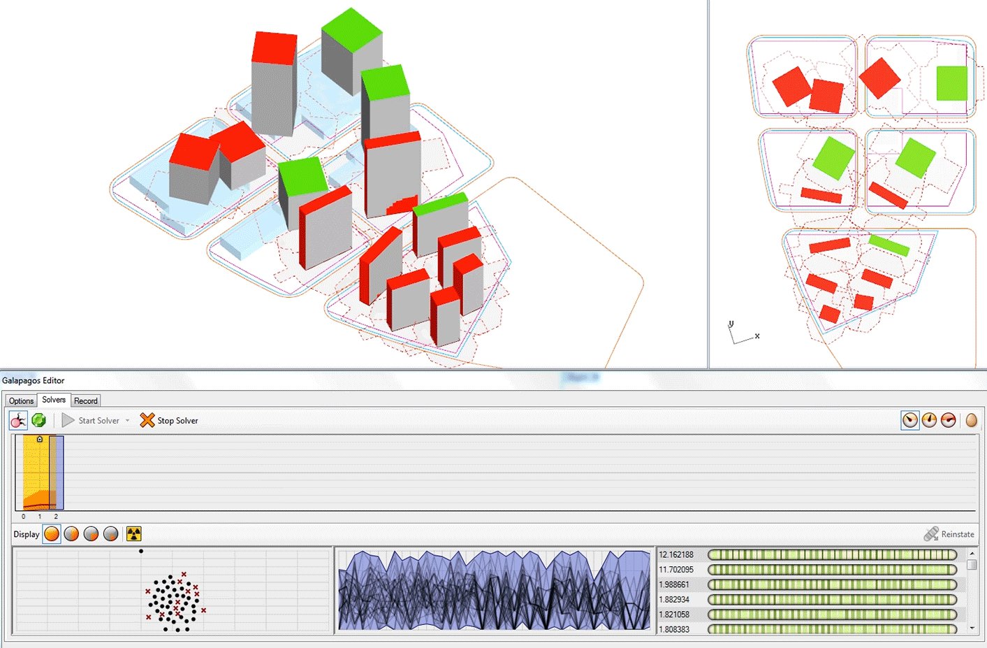Switch to the Record tab
987x648 pixels.
86,401
